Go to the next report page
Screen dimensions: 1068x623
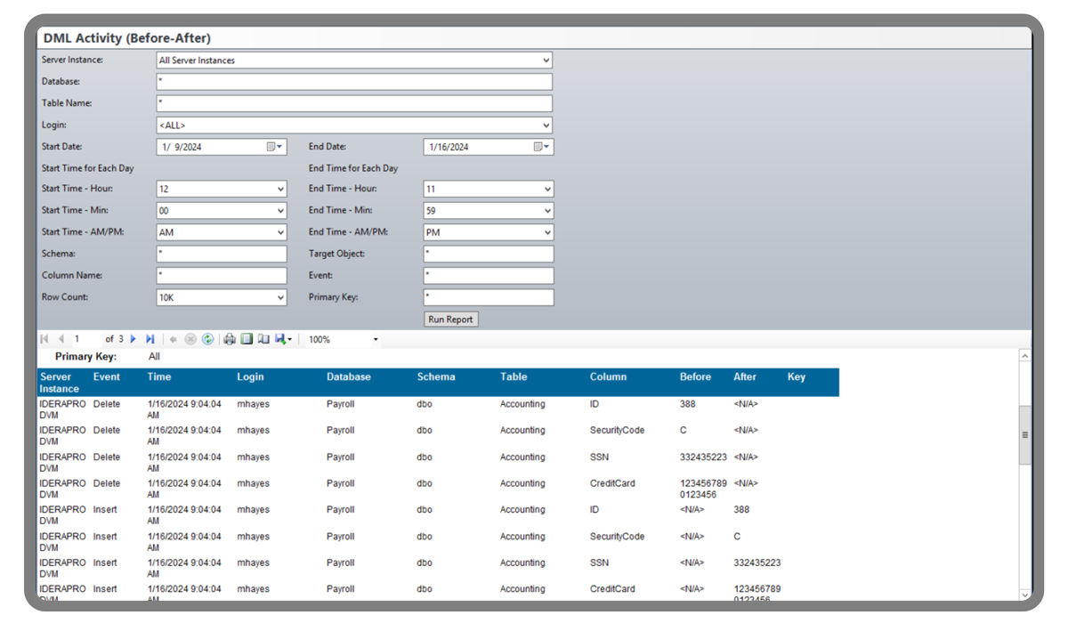click(x=133, y=339)
